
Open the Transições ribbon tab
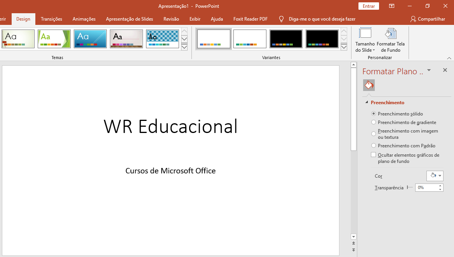point(51,19)
